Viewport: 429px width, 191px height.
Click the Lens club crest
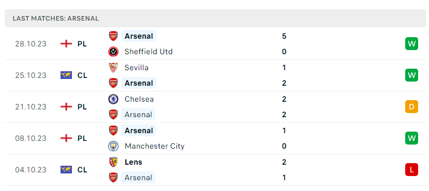coord(113,162)
